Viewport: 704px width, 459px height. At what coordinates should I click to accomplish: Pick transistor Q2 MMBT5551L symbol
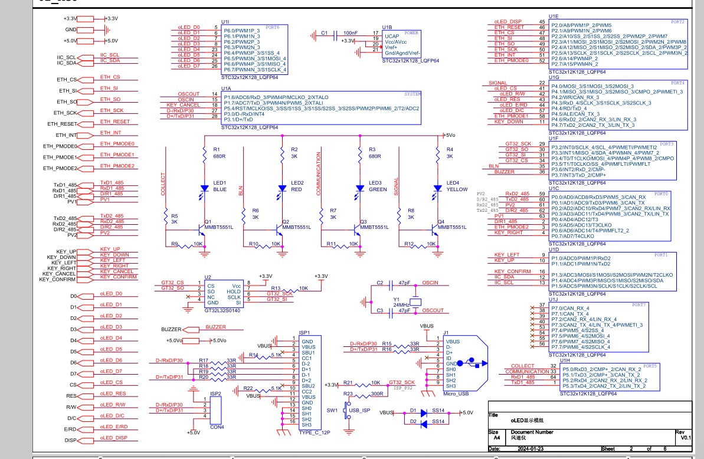279,230
